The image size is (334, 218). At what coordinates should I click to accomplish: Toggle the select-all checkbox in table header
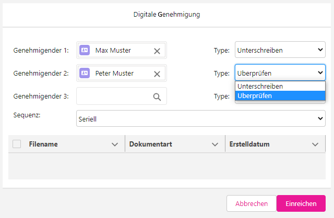coord(17,144)
